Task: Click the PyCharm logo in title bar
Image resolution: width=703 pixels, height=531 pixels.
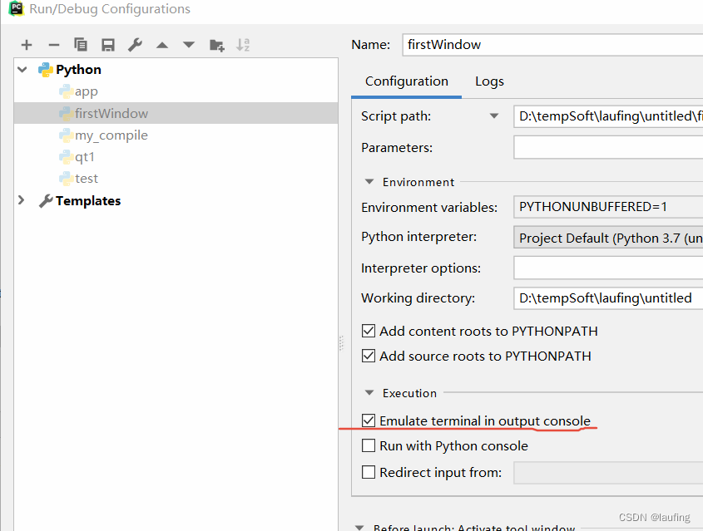Action: click(16, 8)
